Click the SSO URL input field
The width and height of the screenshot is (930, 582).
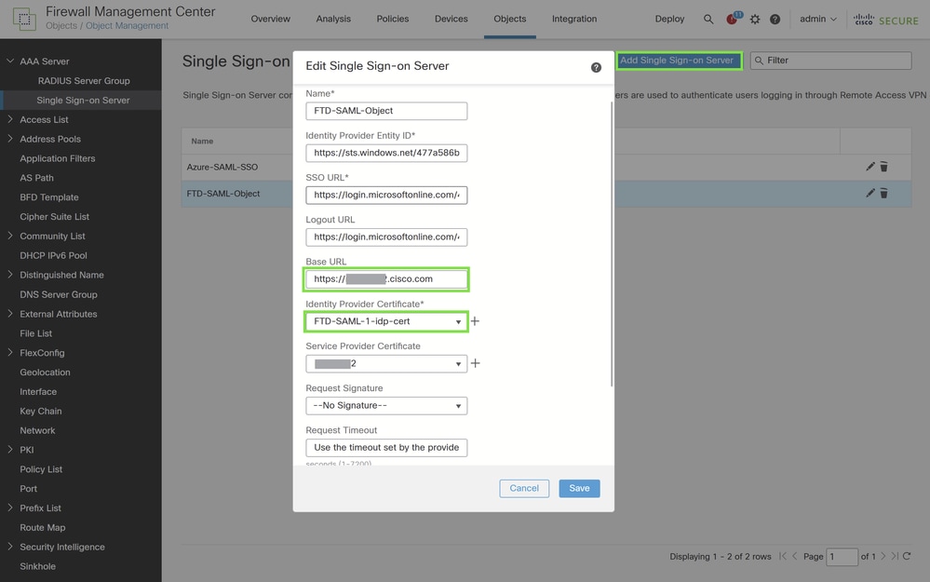(386, 196)
